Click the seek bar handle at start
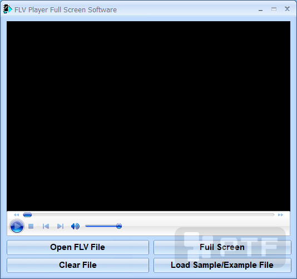This screenshot has width=297, height=279. pyautogui.click(x=27, y=215)
